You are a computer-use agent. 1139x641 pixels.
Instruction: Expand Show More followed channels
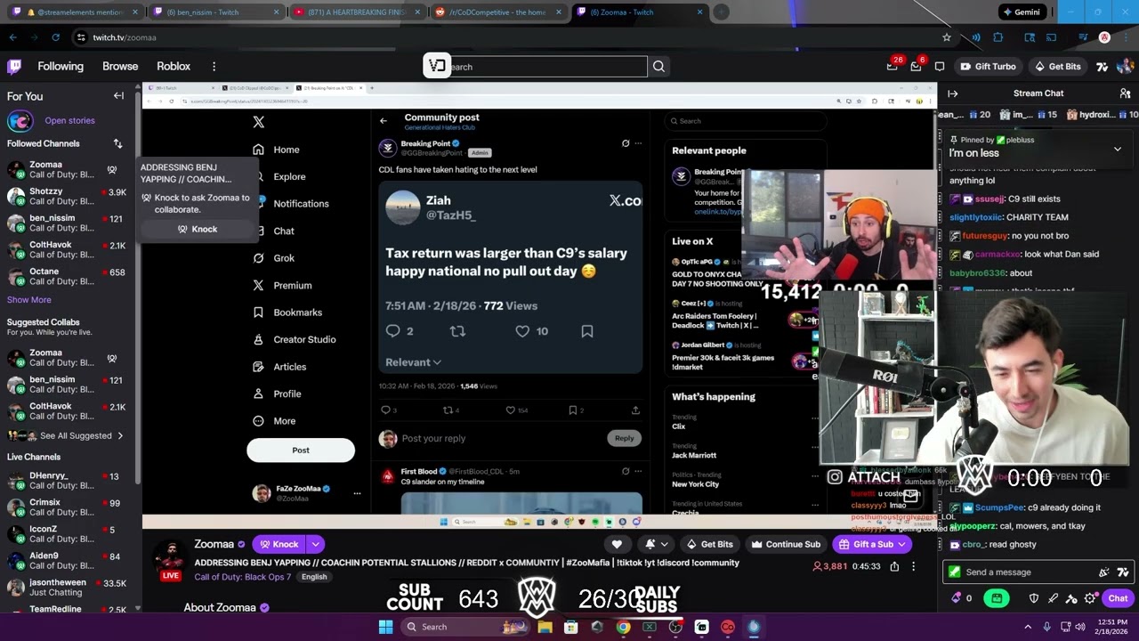click(29, 300)
